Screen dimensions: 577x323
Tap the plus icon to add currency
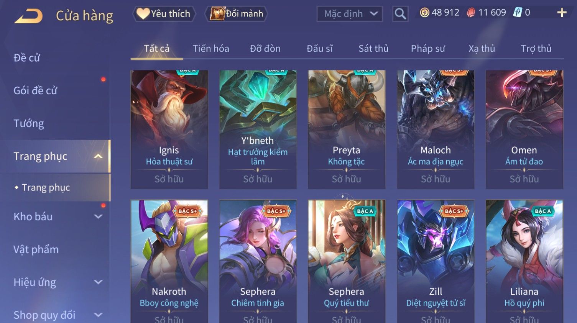click(x=562, y=13)
